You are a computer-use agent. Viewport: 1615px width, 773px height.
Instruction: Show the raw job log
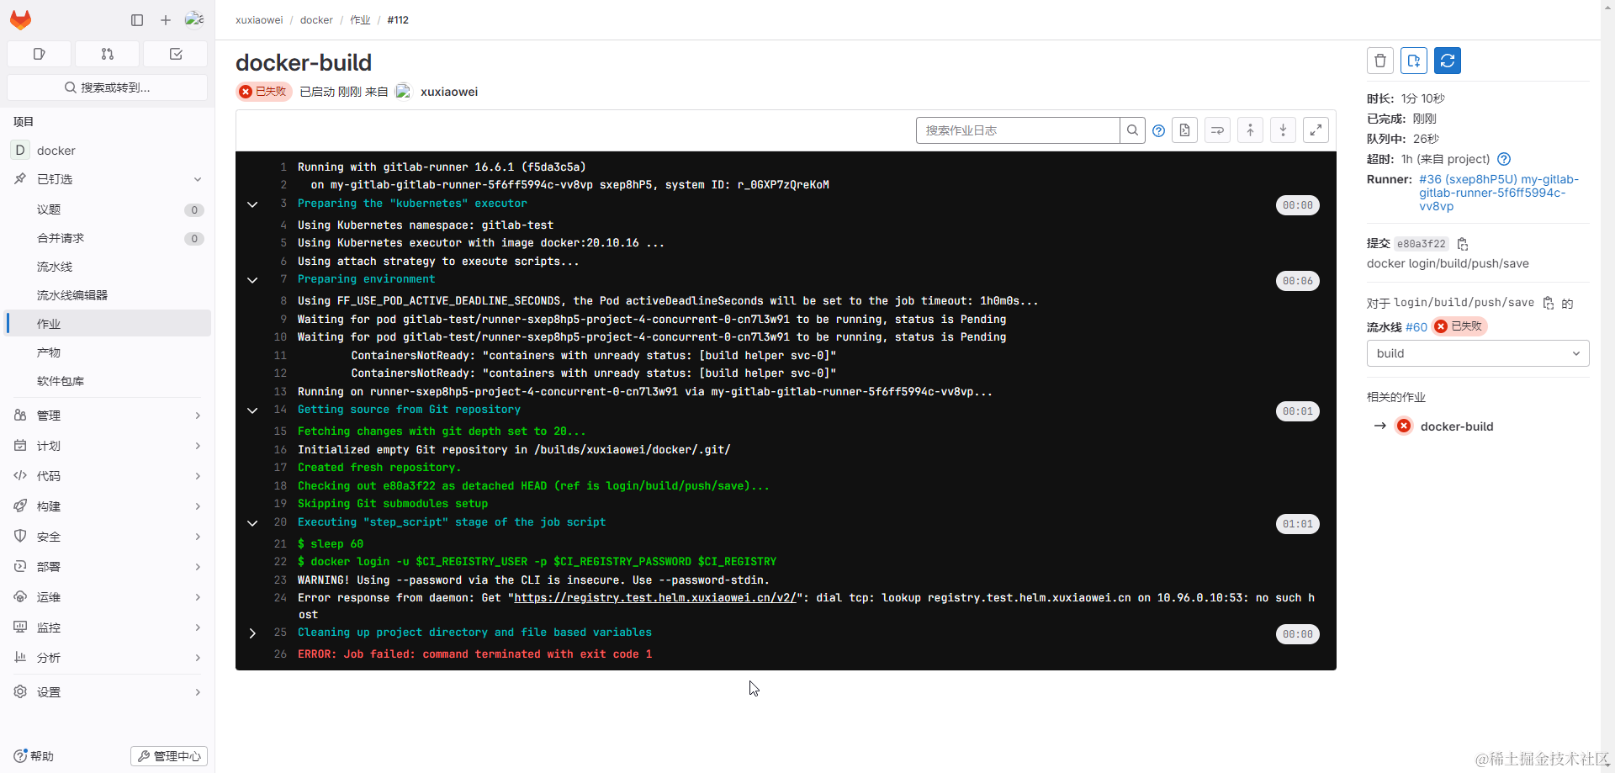pyautogui.click(x=1184, y=130)
